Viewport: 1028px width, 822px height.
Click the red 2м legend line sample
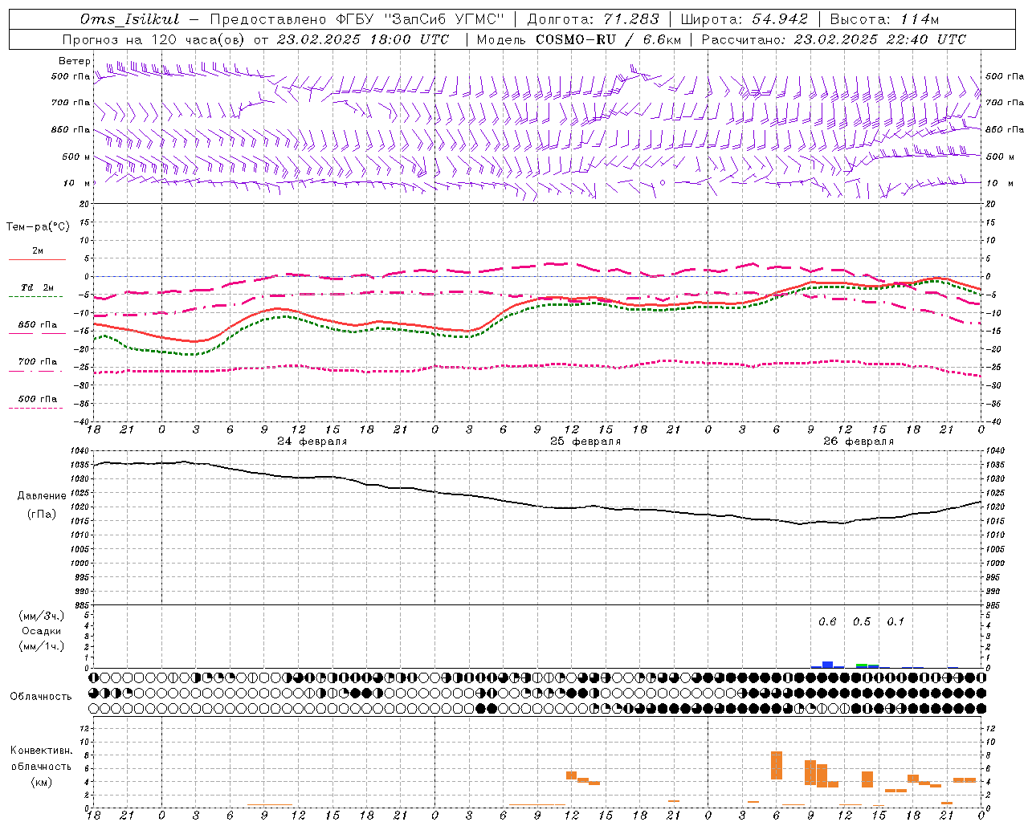[36, 259]
